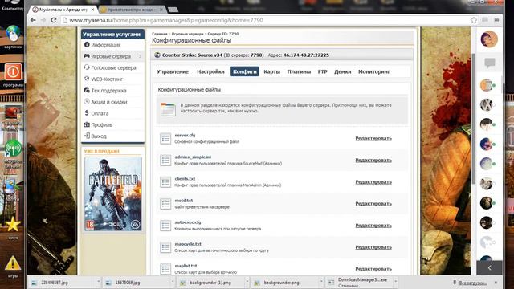Click the Профиль icon
514x289 pixels.
click(x=87, y=124)
